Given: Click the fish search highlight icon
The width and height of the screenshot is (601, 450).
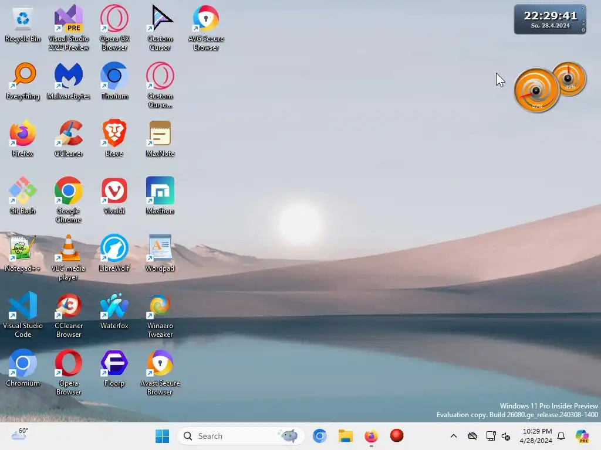Looking at the screenshot, I should click(289, 436).
